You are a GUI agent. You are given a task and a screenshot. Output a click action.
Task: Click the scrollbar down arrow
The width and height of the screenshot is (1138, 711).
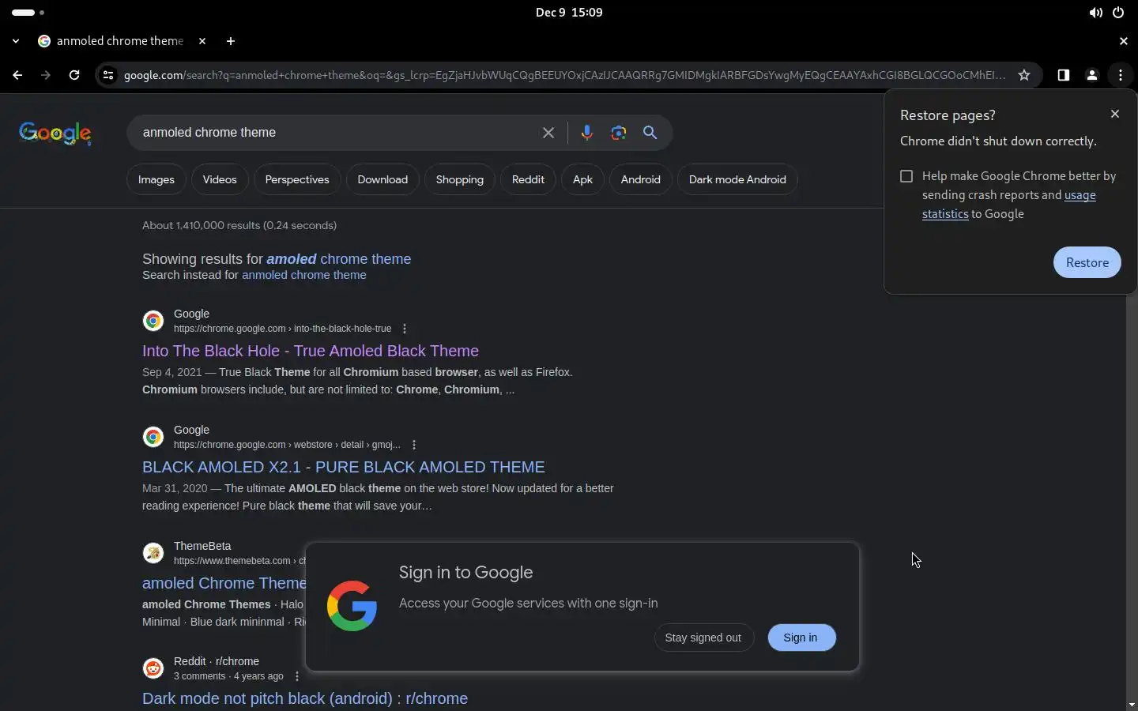pos(1132,704)
